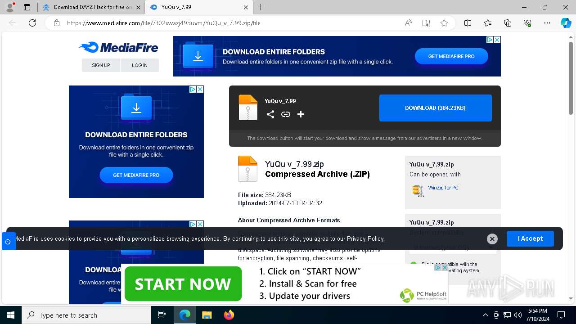Click the MediaFire logo

pyautogui.click(x=118, y=47)
